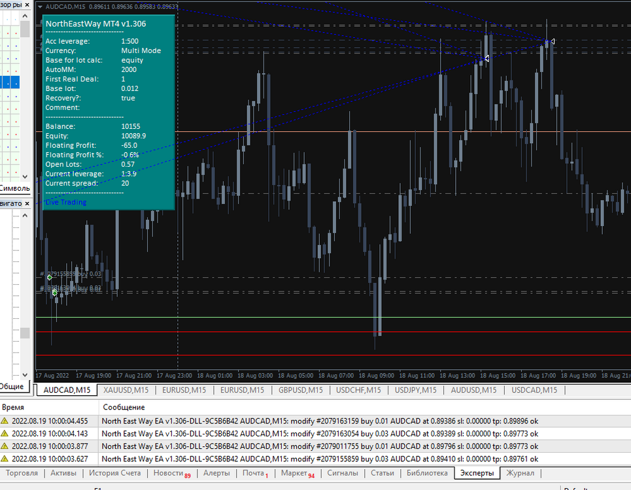Screen dimensions: 631x490
Task: Click the Сообщение column header
Action: point(124,407)
